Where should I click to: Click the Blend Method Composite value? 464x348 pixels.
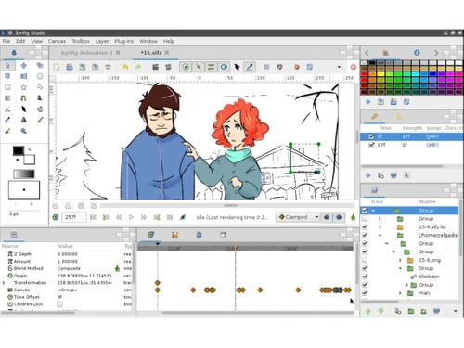(x=69, y=268)
